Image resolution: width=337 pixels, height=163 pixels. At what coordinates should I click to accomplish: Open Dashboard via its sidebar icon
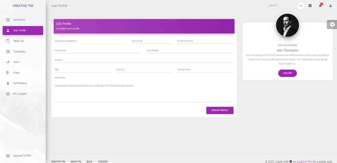8,20
